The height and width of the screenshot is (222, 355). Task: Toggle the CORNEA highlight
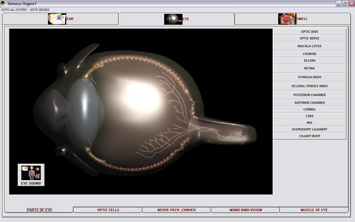[x=310, y=109]
